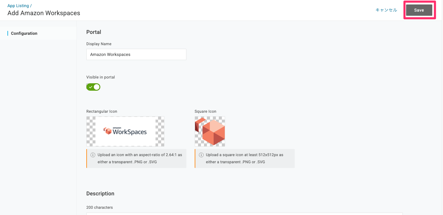This screenshot has width=443, height=215.
Task: Select the Configuration section in the sidebar
Action: pyautogui.click(x=24, y=33)
